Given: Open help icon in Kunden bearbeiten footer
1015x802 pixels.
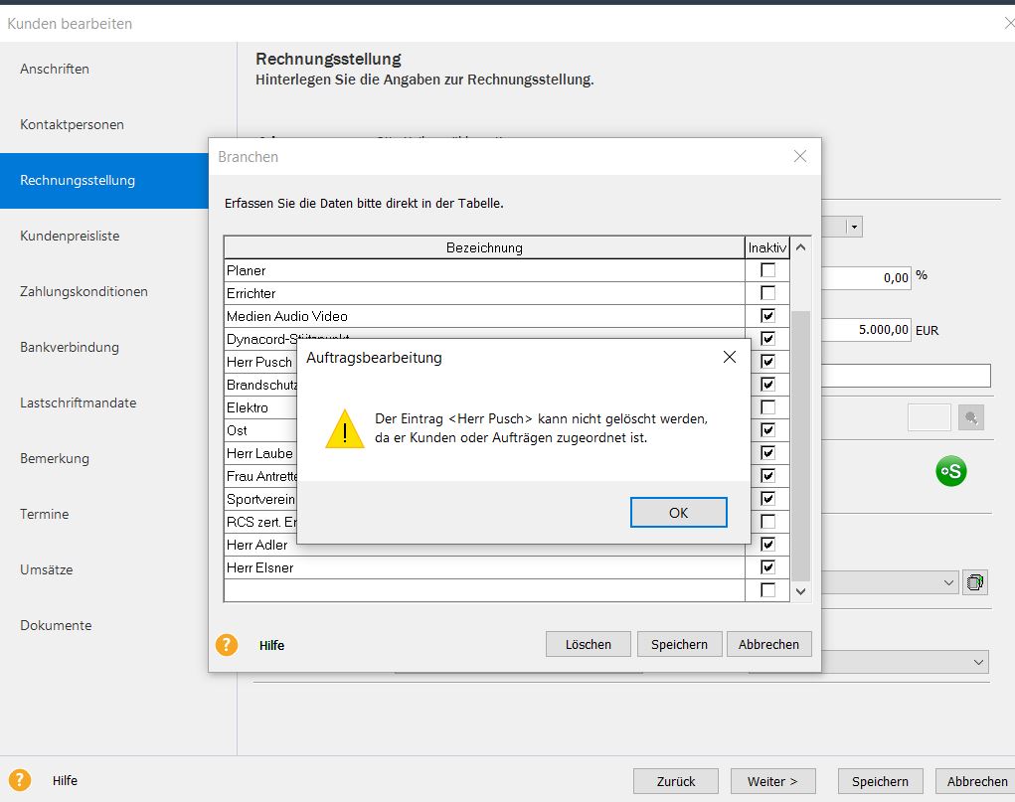Looking at the screenshot, I should pos(20,780).
